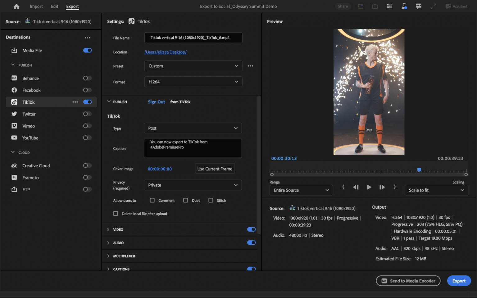
Task: Open the Privacy dropdown set to Private
Action: (x=193, y=185)
